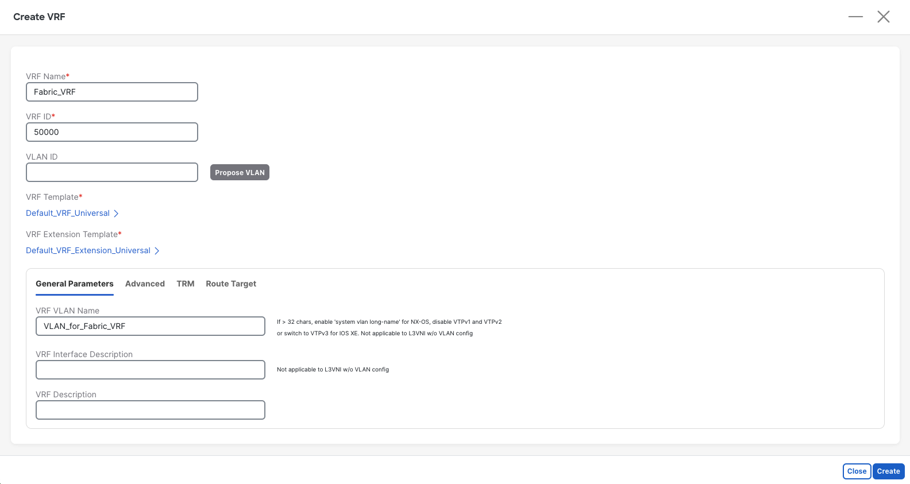This screenshot has height=484, width=910.
Task: Click the Create button
Action: point(889,471)
